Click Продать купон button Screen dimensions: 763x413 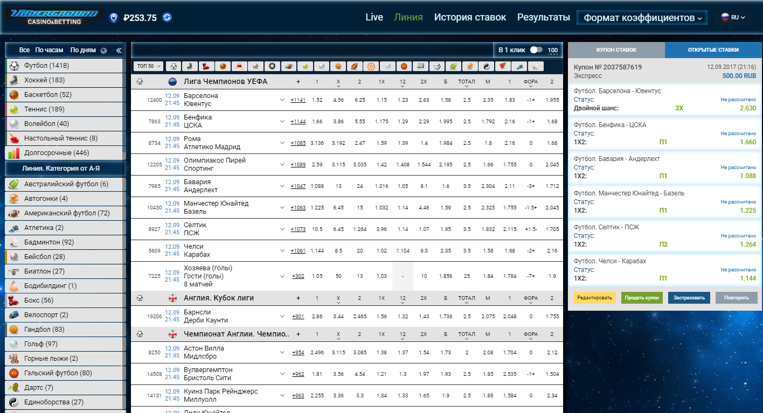642,298
